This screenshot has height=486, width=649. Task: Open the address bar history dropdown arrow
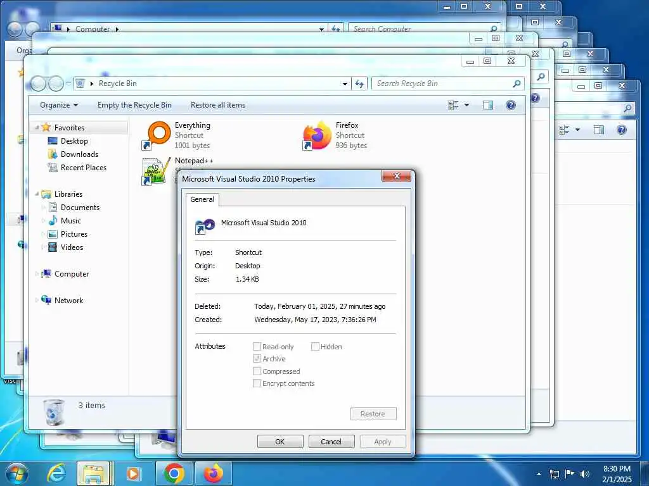[x=345, y=84]
